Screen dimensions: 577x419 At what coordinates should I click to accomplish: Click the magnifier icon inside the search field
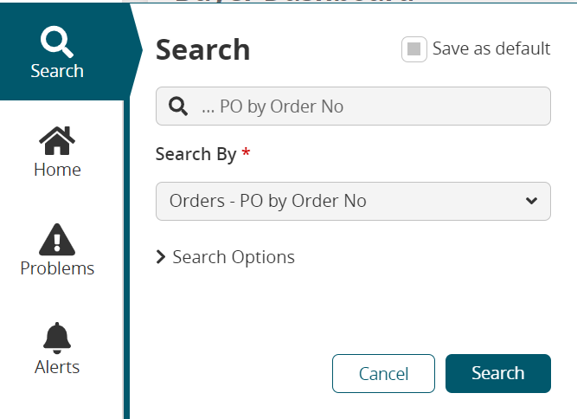178,106
